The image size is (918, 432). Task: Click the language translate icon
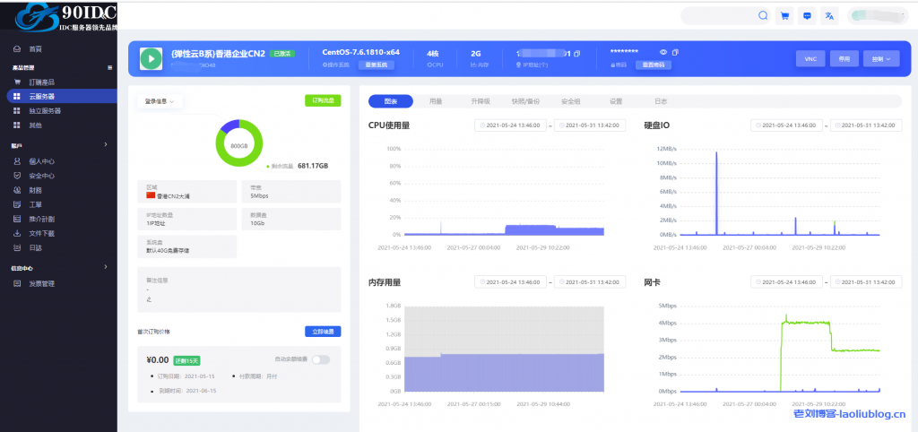pyautogui.click(x=830, y=15)
